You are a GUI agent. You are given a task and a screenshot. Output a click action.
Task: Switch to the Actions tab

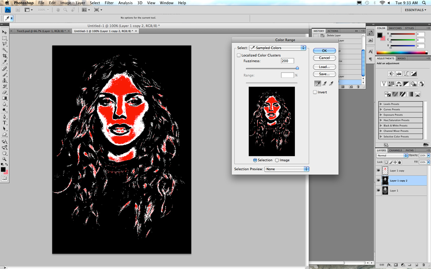coord(333,31)
